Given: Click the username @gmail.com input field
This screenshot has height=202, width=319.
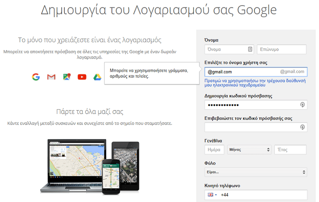Looking at the screenshot, I should click(x=256, y=72).
